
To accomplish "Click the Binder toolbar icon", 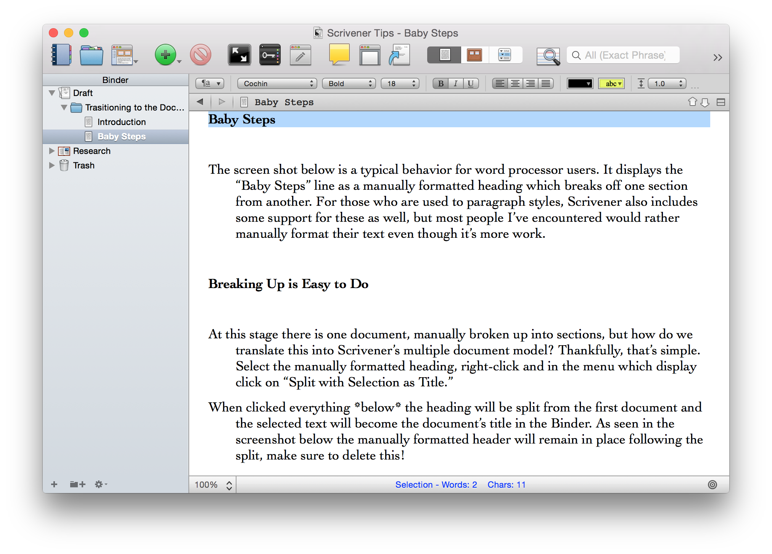I will 61,55.
